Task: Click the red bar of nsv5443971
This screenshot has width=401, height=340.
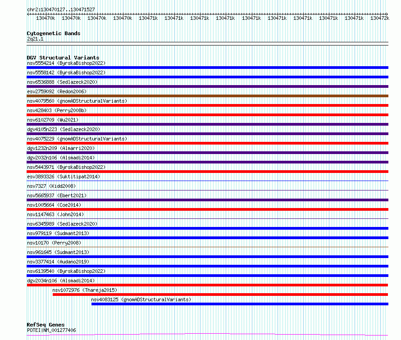Action: [x=207, y=172]
